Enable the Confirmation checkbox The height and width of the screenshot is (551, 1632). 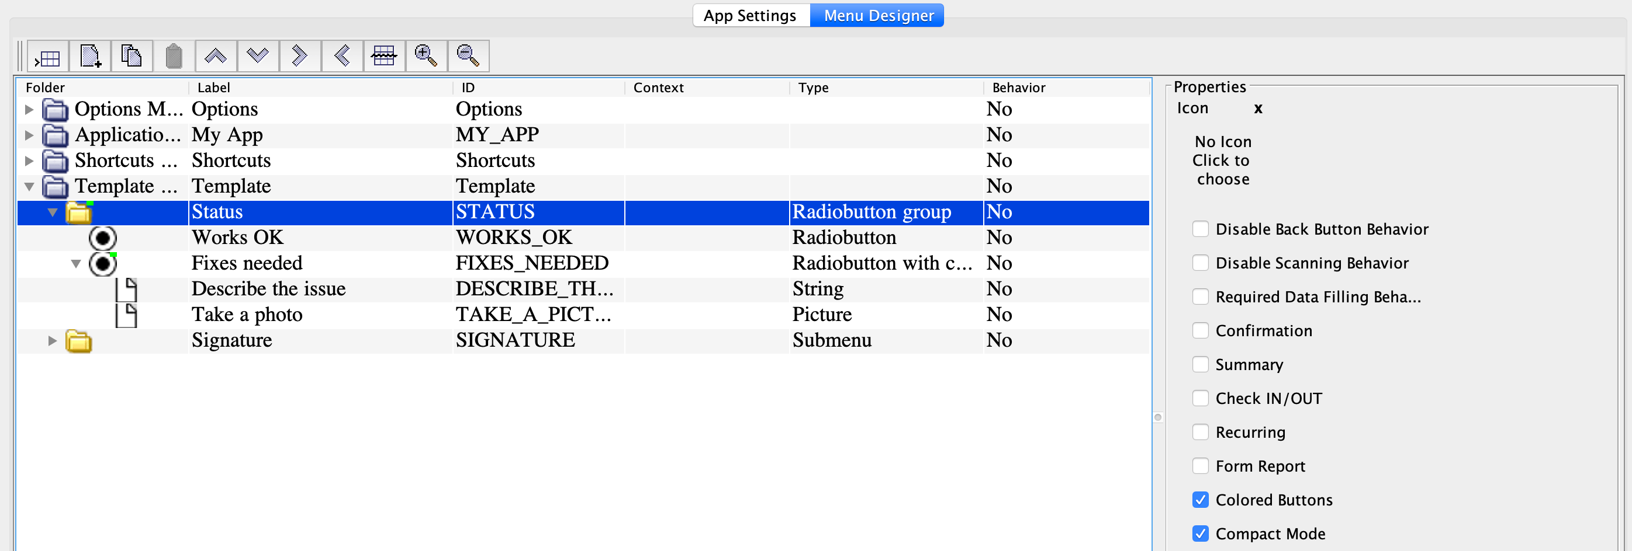point(1201,330)
